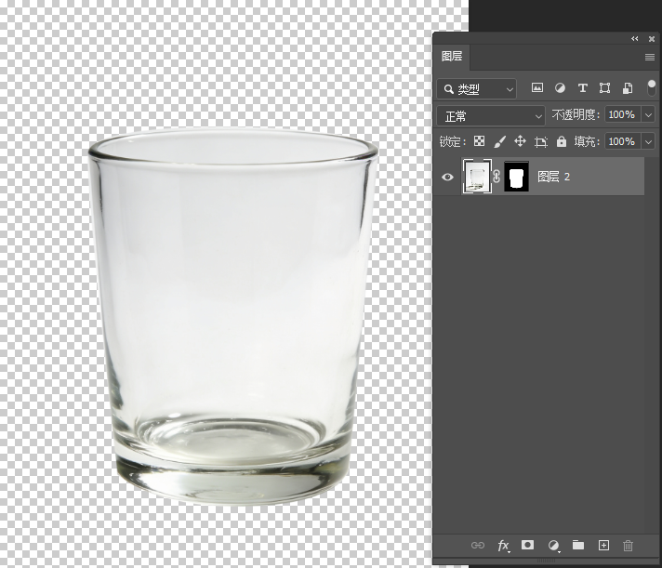Viewport: 662px width, 568px height.
Task: Filter layers by shape layer icon
Action: pos(605,88)
